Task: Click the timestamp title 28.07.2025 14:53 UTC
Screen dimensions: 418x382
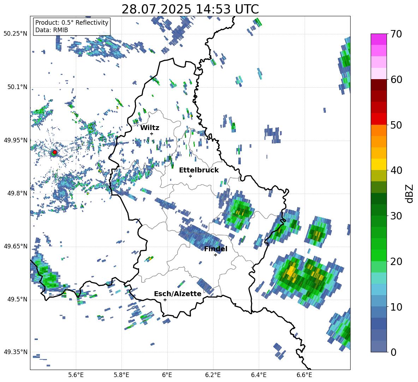Action: [x=190, y=9]
